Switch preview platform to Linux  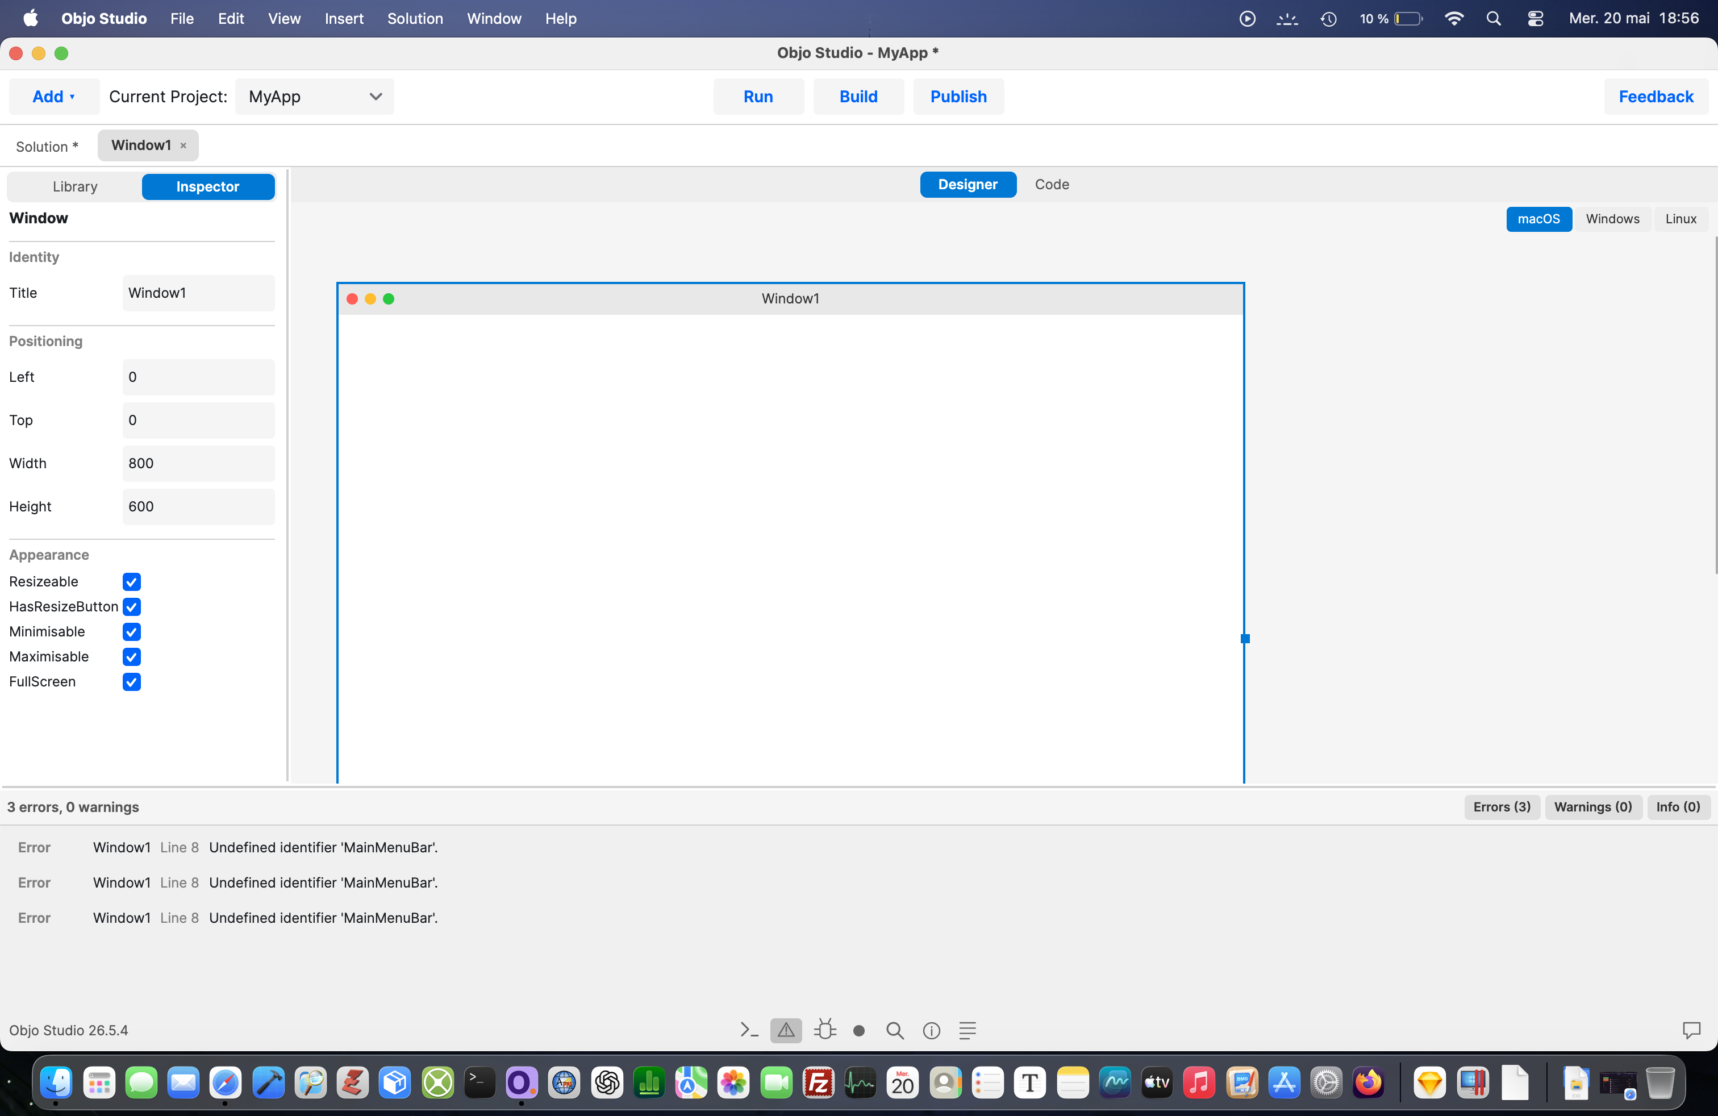coord(1681,219)
